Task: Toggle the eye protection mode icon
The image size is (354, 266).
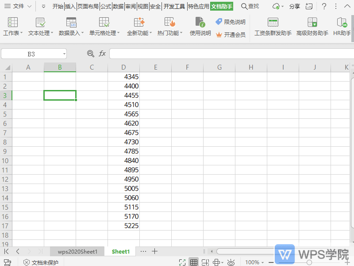Action: (231, 262)
